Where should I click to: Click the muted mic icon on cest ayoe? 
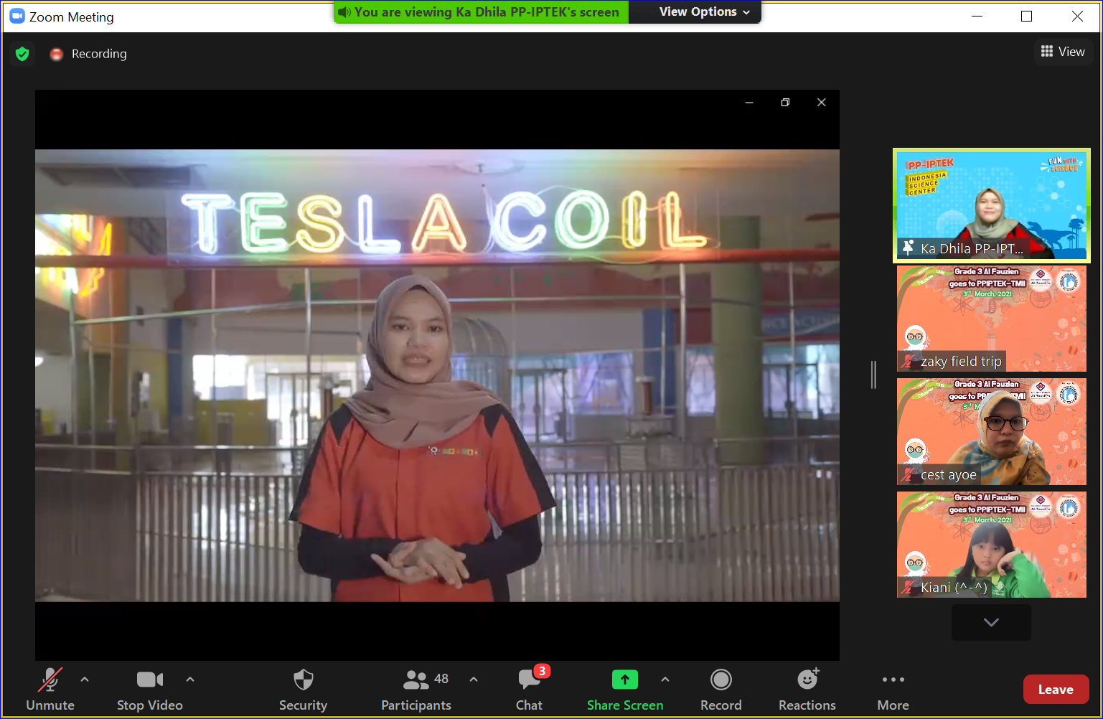coord(909,474)
